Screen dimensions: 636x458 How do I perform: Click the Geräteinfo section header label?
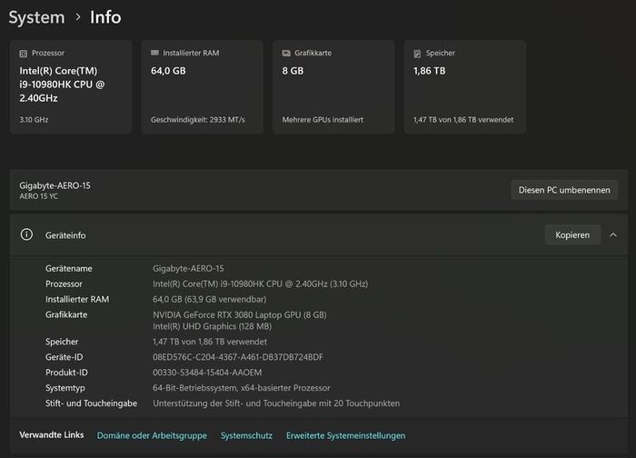65,235
